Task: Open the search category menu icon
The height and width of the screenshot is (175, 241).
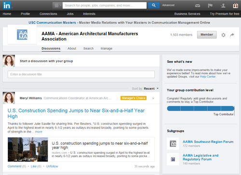Action: tap(57, 5)
